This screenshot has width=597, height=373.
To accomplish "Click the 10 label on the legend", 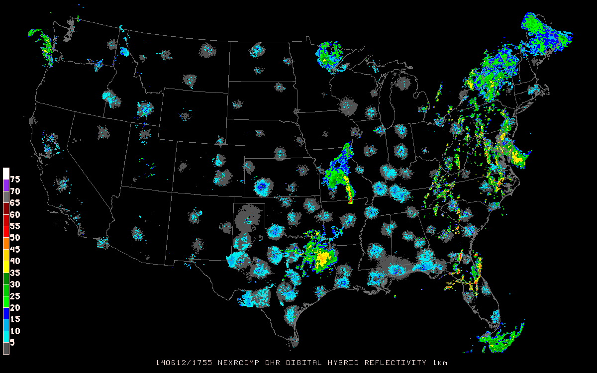I will pyautogui.click(x=15, y=331).
